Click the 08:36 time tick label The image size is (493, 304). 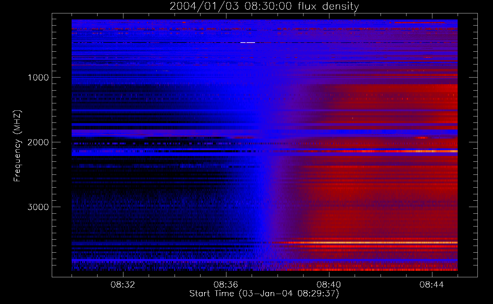click(x=226, y=285)
